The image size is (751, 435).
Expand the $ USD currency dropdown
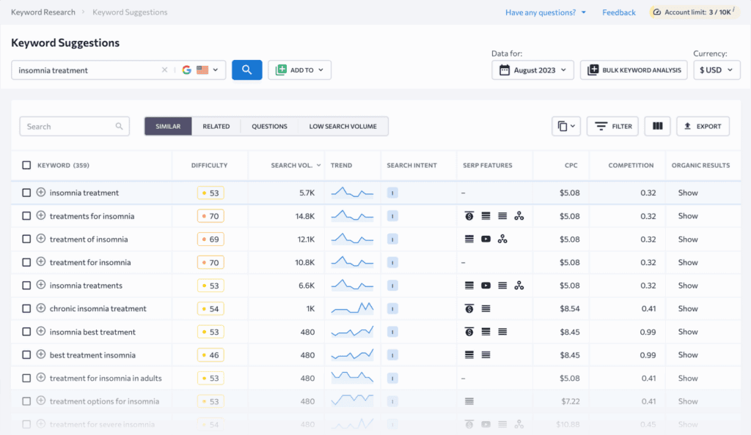tap(717, 70)
